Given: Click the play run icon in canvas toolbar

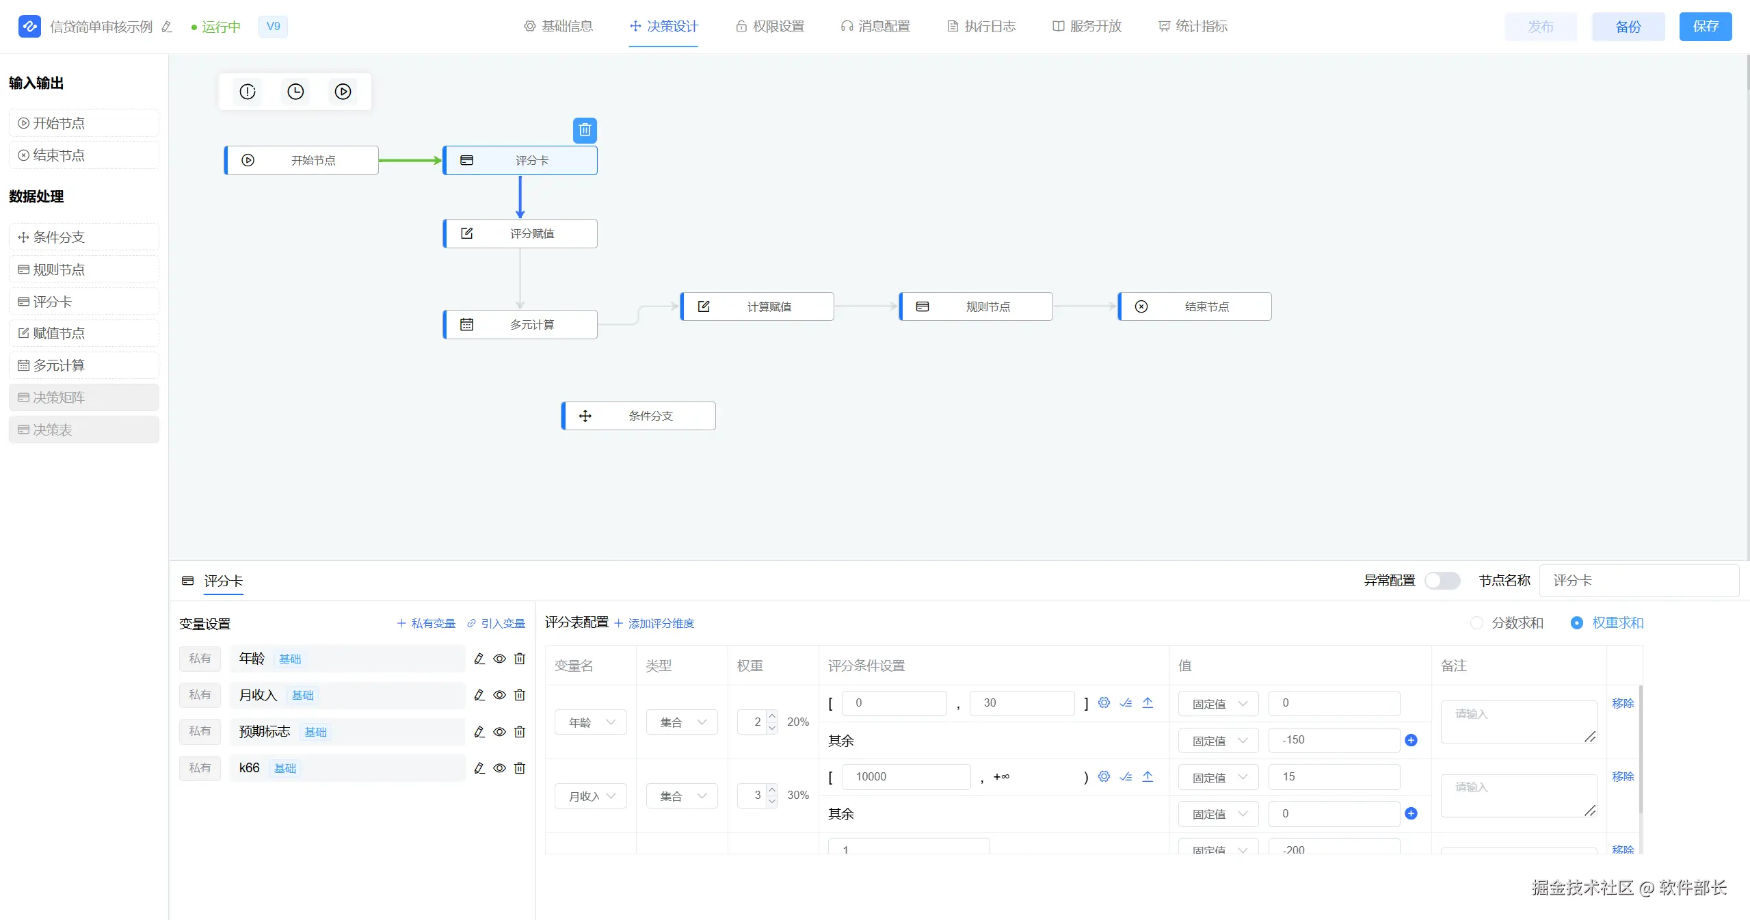Looking at the screenshot, I should [343, 92].
